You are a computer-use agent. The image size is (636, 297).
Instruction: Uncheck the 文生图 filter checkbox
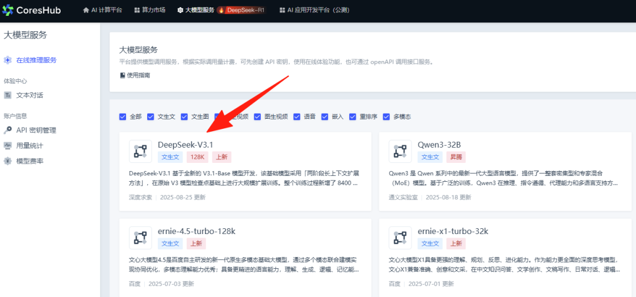(184, 116)
